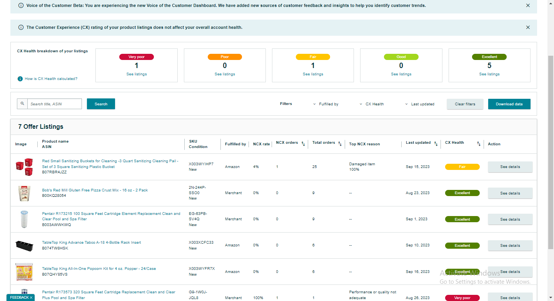Screen dimensions: 554x301
Task: Click the Fulfilled by column header
Action: pos(235,144)
